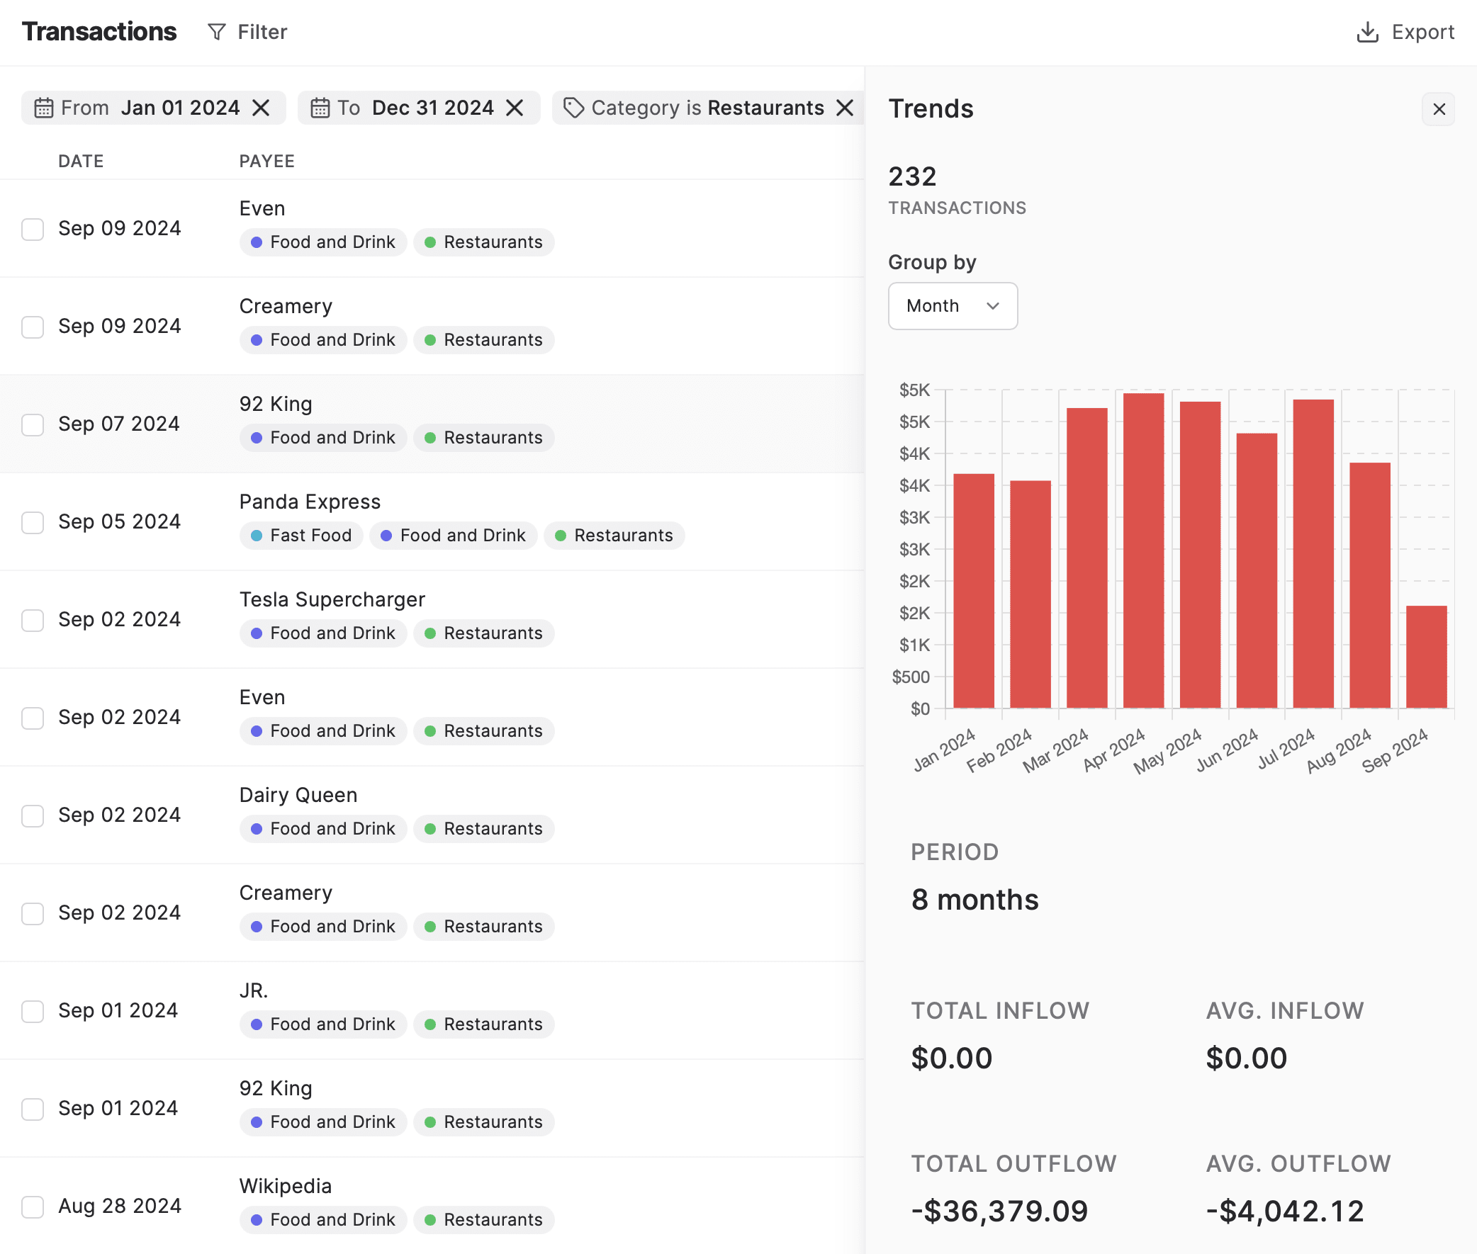Click the Trends panel close icon

point(1439,108)
